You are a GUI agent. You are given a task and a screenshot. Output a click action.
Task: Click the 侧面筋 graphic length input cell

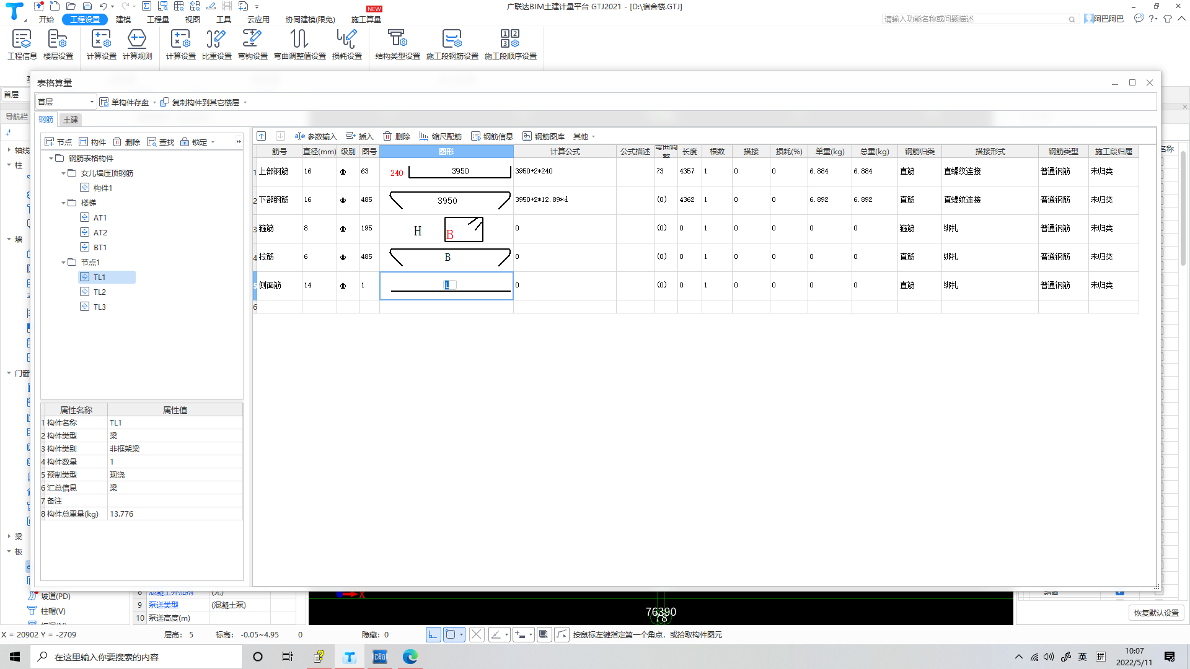446,286
